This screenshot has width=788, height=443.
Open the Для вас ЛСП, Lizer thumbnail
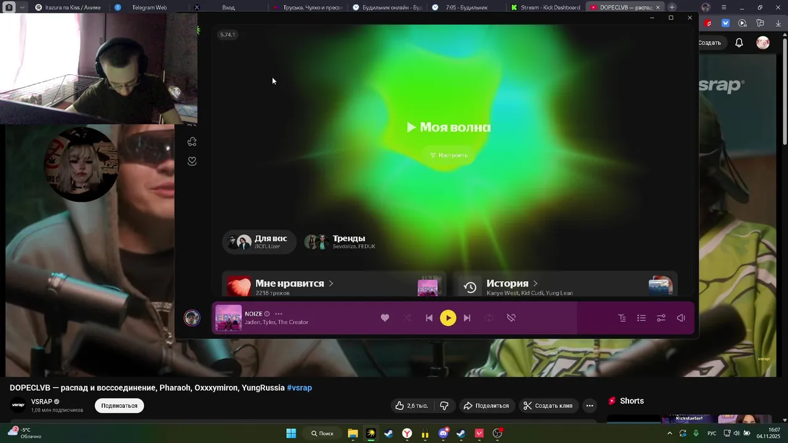239,242
